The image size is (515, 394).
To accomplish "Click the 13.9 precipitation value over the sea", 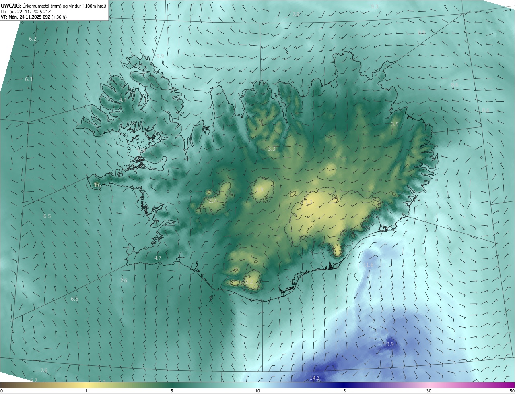I will click(x=389, y=344).
